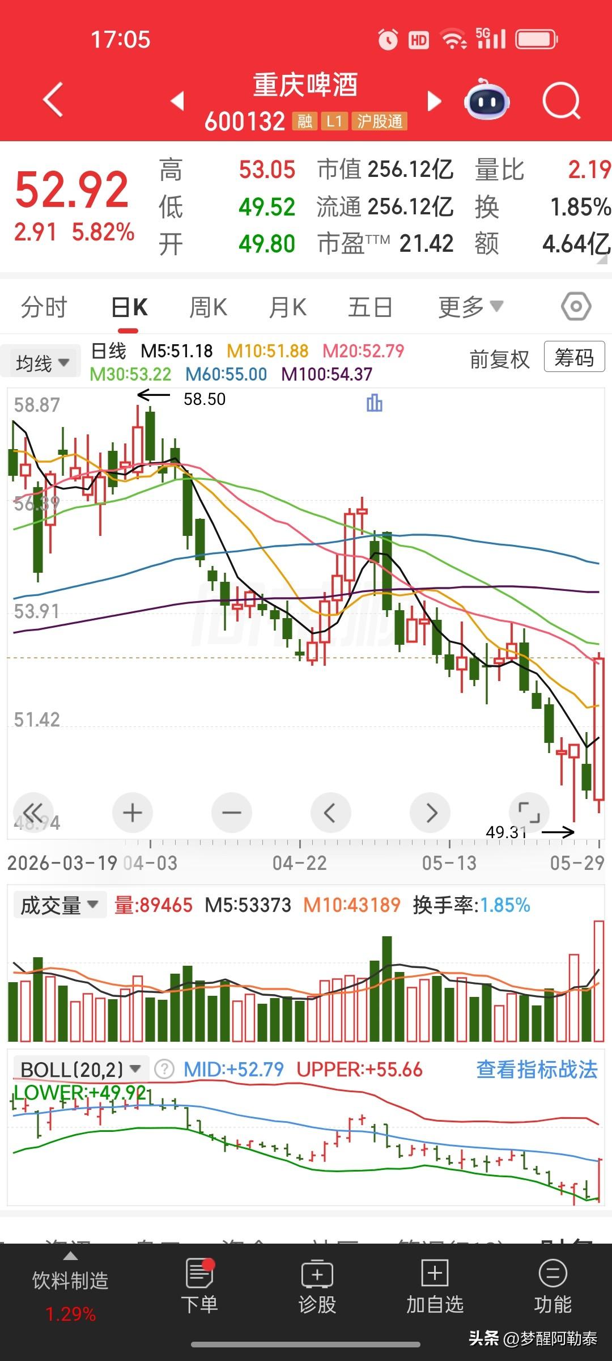Add stock via 加自选
Image resolution: width=612 pixels, height=1361 pixels.
click(435, 1286)
